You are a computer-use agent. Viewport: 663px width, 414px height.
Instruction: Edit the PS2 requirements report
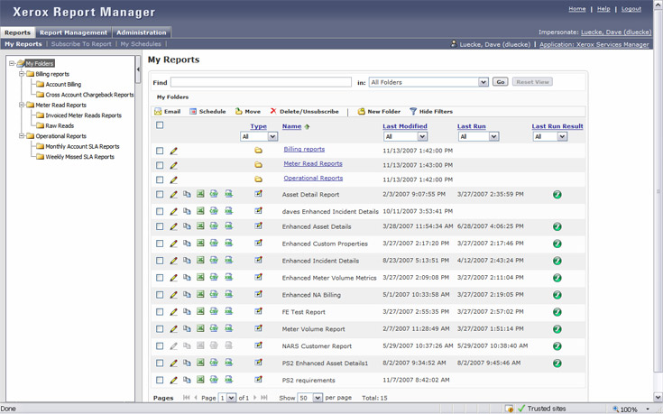(173, 380)
